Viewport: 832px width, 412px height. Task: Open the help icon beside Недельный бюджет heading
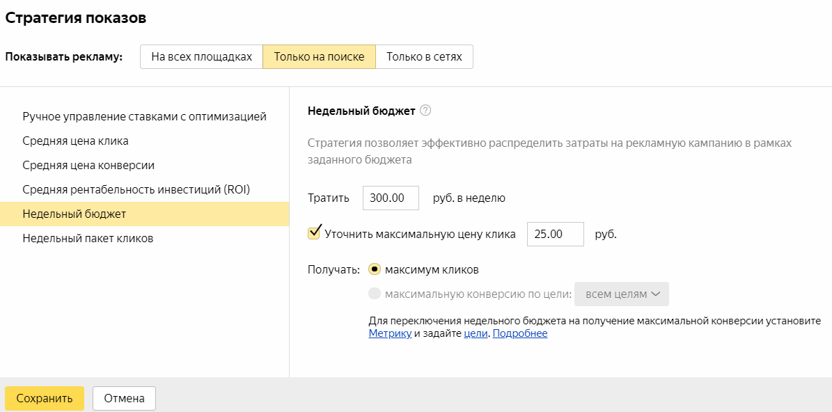[425, 111]
